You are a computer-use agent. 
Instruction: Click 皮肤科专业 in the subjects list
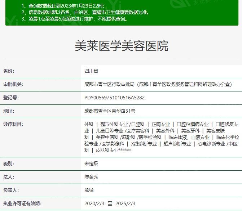point(107,150)
